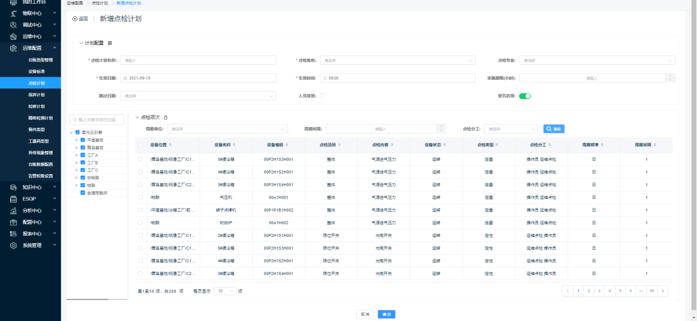Open 保养计划 in the sidebar menu
The image size is (697, 321).
pyautogui.click(x=36, y=95)
